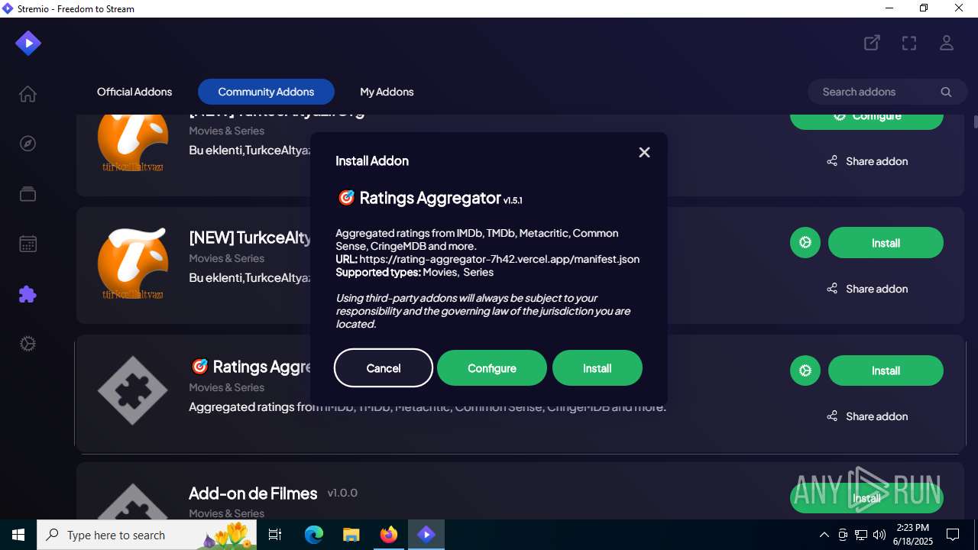Switch to Official Addons tab
This screenshot has width=978, height=550.
tap(134, 92)
